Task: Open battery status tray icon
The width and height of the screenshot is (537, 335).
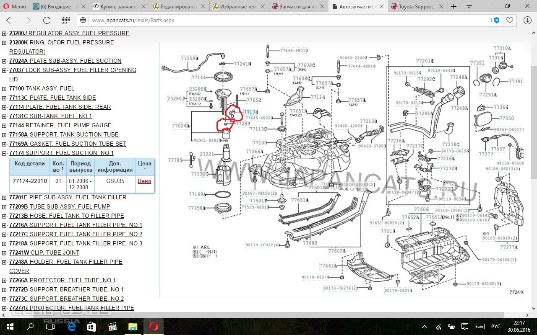Action: pyautogui.click(x=451, y=327)
